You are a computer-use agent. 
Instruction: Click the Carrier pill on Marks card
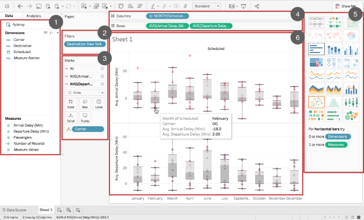(x=88, y=129)
